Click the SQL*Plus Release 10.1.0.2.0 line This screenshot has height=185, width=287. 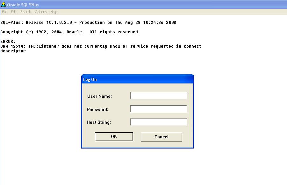(88, 23)
